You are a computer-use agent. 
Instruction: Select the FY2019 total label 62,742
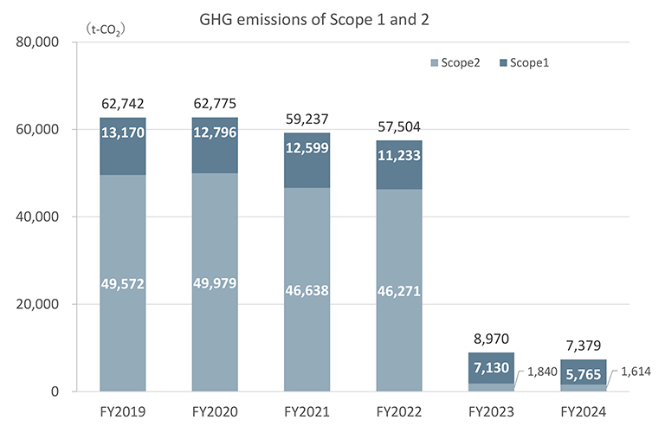123,106
